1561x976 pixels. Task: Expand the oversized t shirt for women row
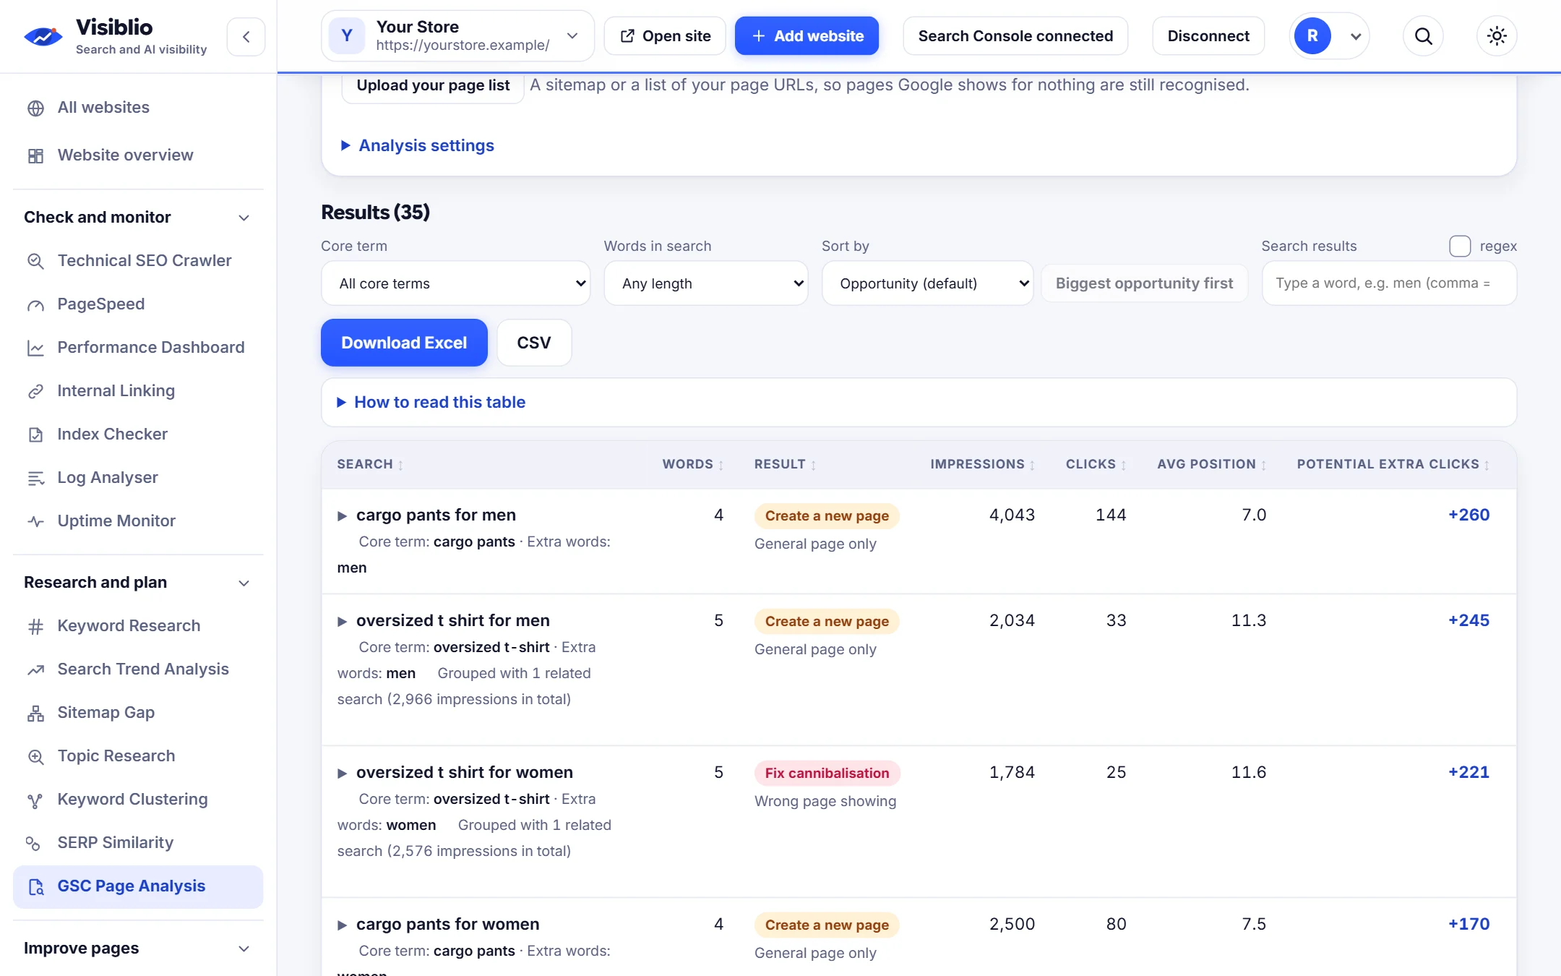point(342,773)
